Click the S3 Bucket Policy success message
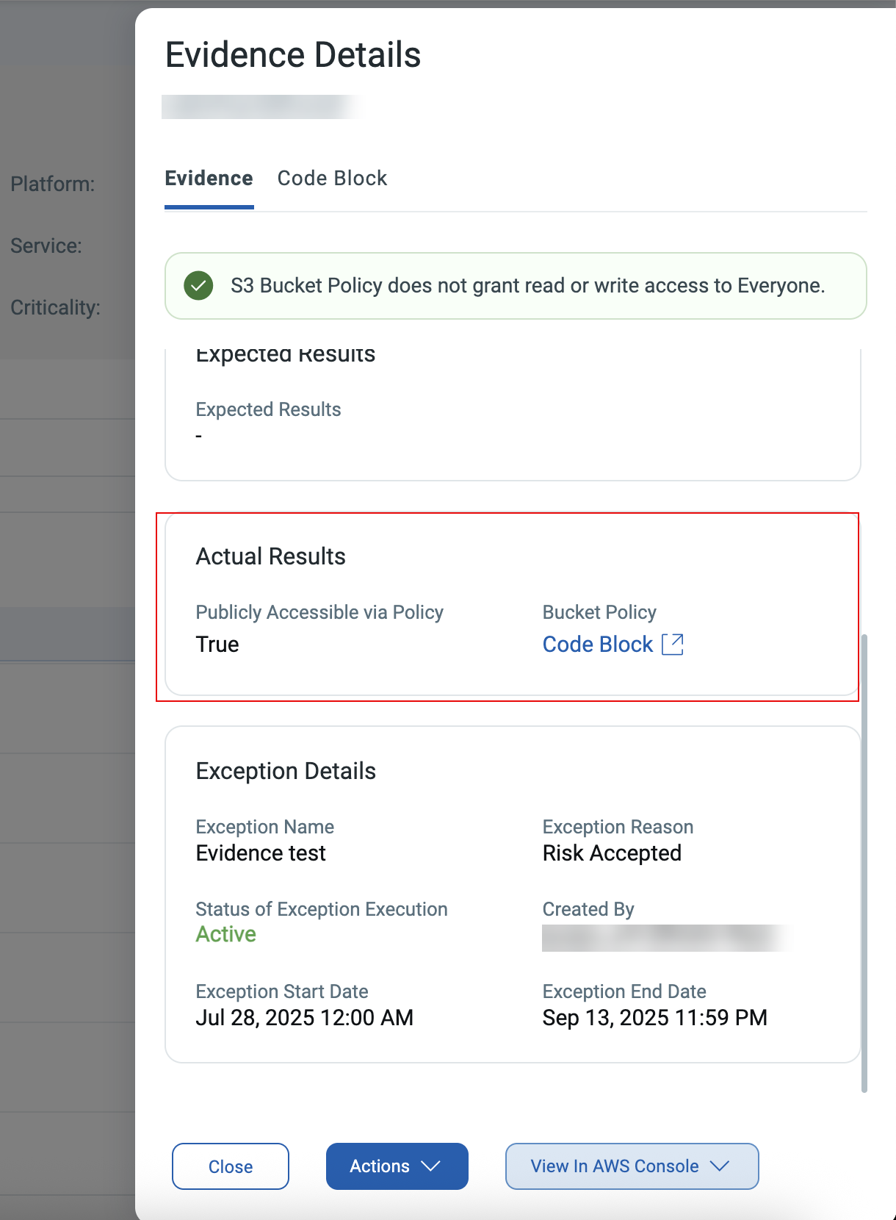 (527, 286)
